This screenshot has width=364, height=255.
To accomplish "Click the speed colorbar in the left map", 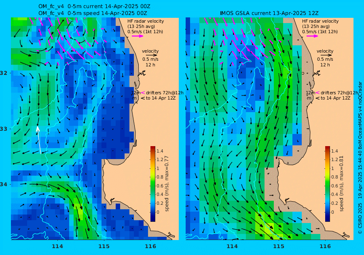I will pos(153,184).
